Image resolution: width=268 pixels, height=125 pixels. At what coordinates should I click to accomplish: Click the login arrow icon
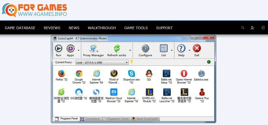pos(263,28)
